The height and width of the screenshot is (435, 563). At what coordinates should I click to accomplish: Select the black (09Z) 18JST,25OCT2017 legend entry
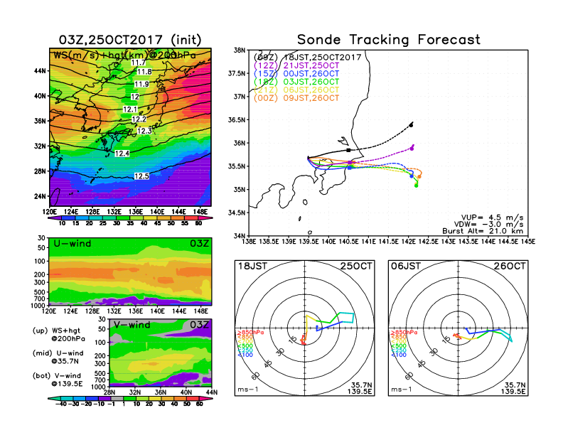click(307, 58)
